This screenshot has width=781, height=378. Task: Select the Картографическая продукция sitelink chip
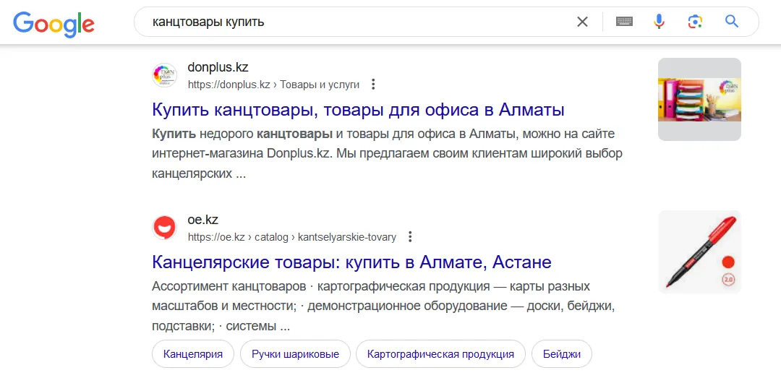click(440, 354)
